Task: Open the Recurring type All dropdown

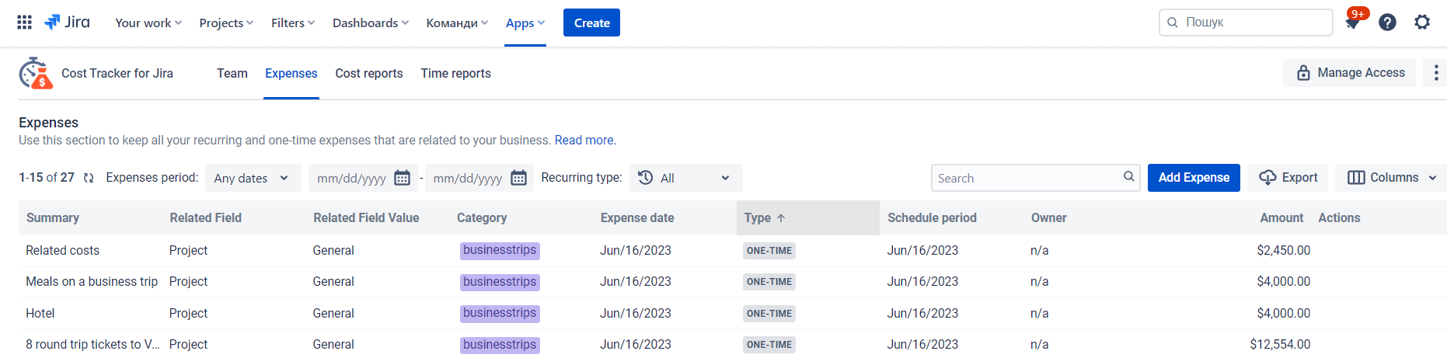Action: [x=685, y=178]
